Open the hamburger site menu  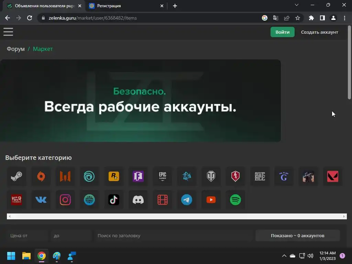tap(8, 32)
